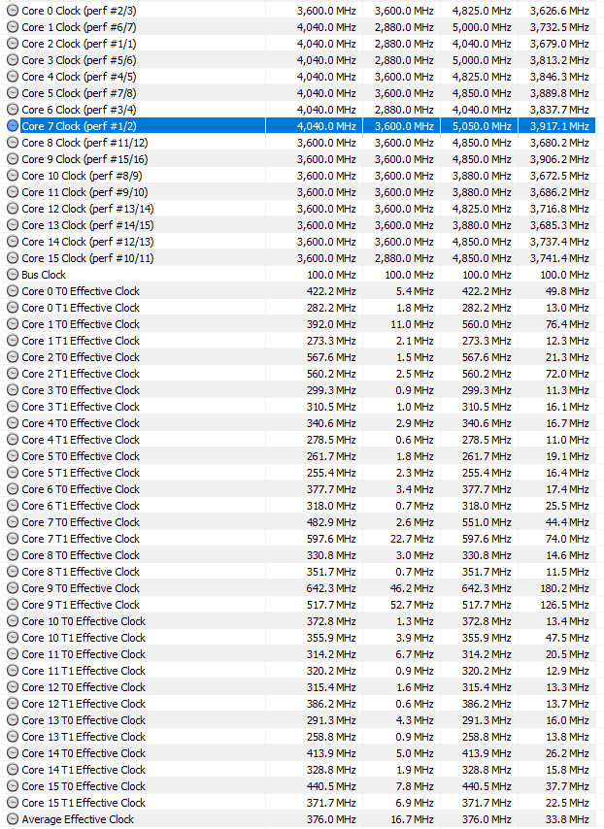Click icon beside Core 4 T1 Effective Clock
Viewport: 604px width, 829px height.
pos(13,440)
